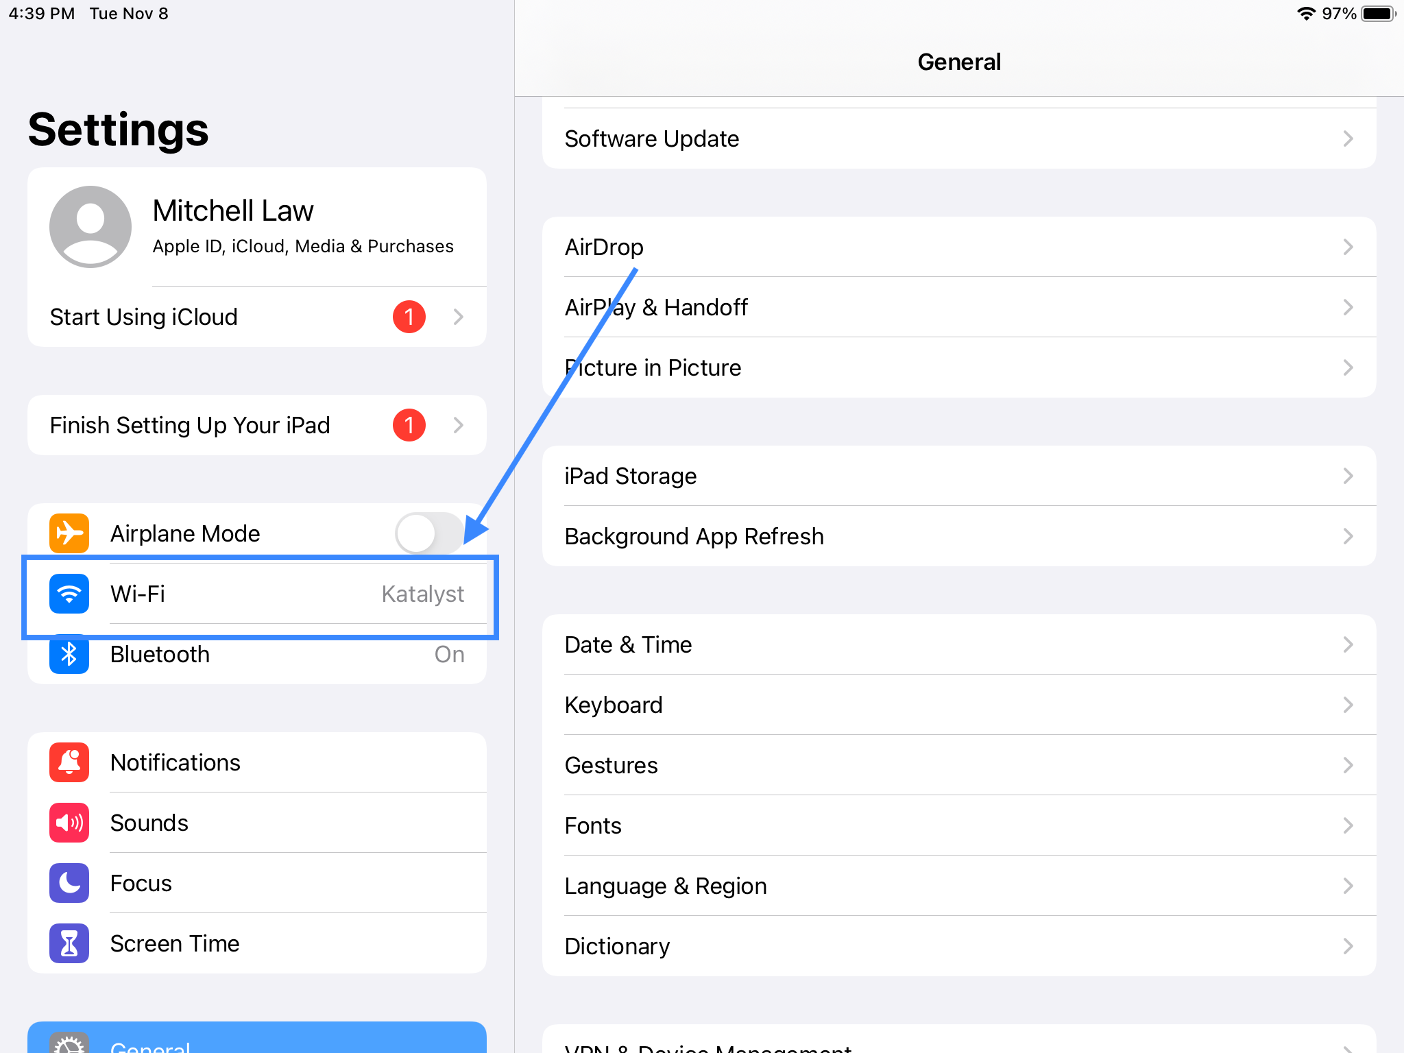This screenshot has width=1404, height=1053.
Task: Tap Wi-Fi status icon in status bar
Action: click(x=1306, y=14)
